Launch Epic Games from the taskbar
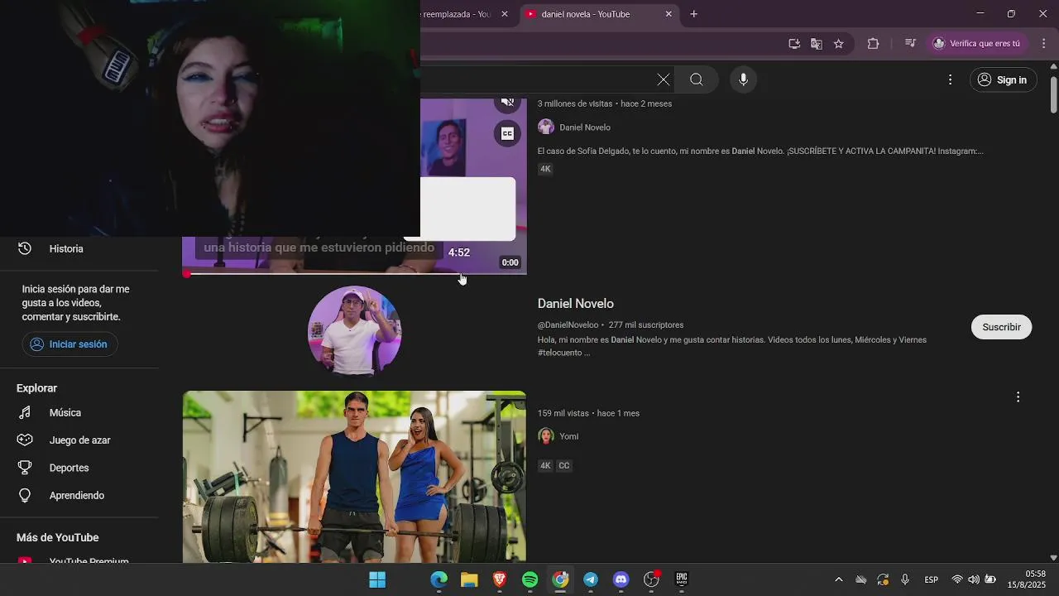This screenshot has width=1059, height=596. tap(682, 579)
